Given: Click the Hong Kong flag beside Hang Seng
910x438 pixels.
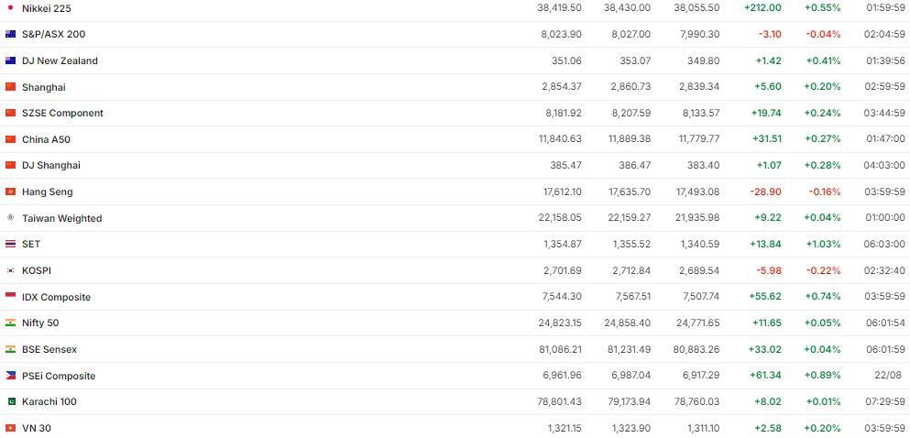Looking at the screenshot, I should click(x=10, y=192).
